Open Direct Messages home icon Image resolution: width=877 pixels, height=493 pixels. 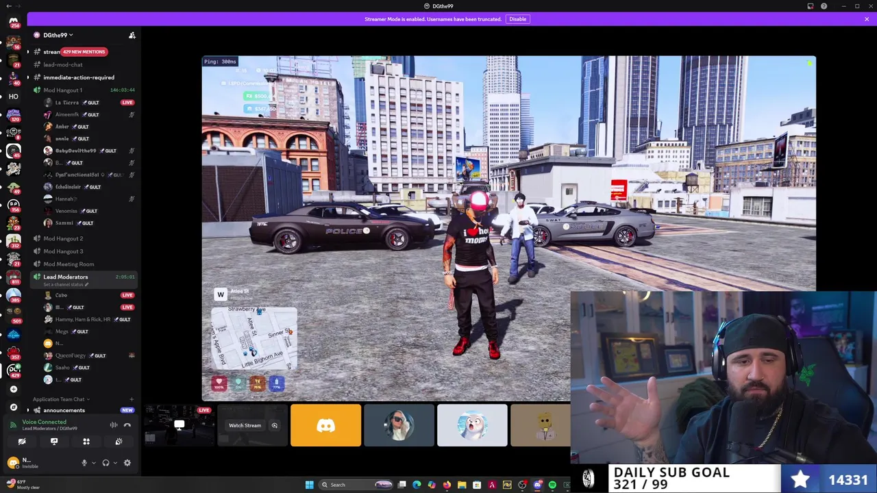[13, 23]
